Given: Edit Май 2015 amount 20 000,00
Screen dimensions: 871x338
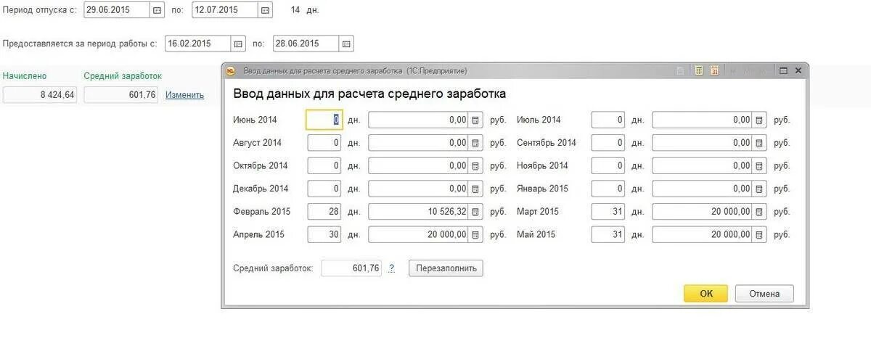Looking at the screenshot, I should (x=703, y=235).
